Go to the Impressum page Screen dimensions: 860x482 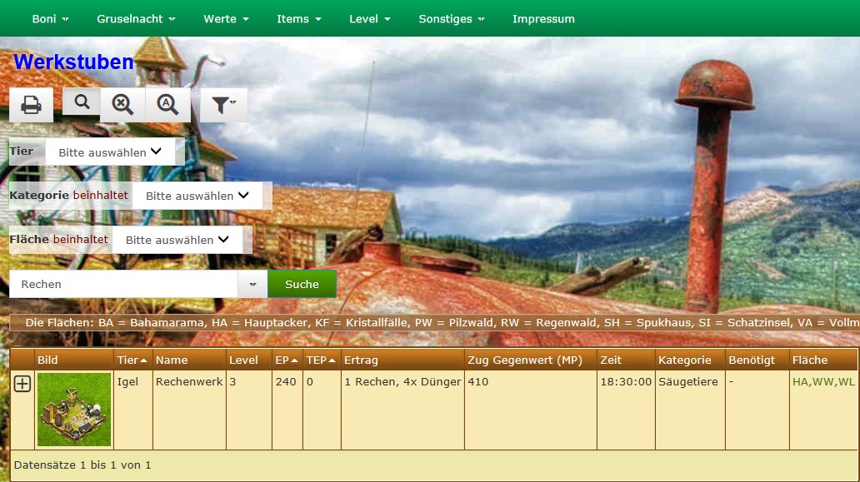pos(543,18)
